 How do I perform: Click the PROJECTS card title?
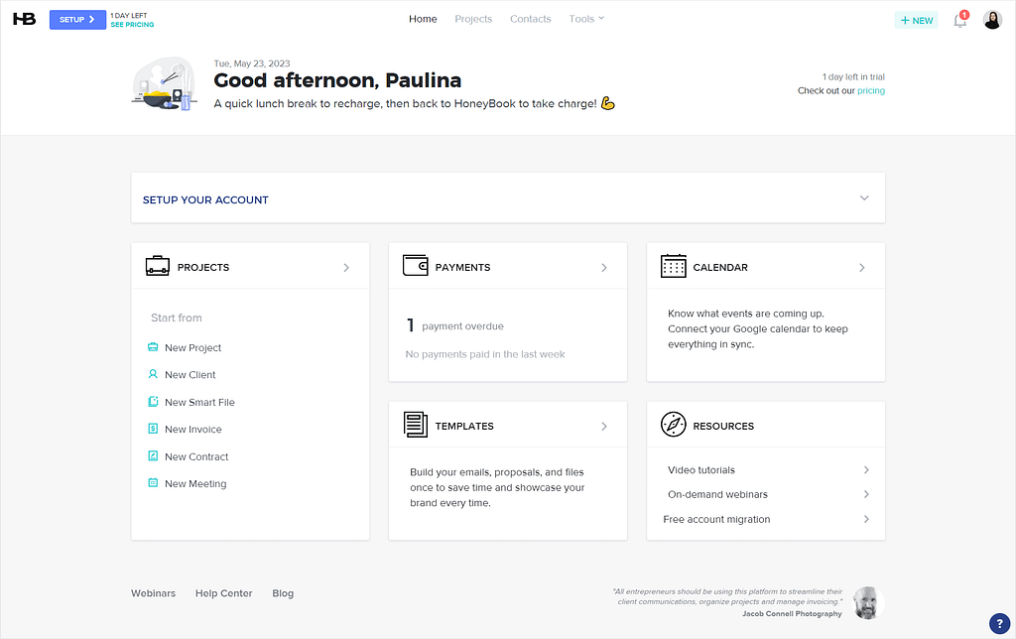pos(202,267)
